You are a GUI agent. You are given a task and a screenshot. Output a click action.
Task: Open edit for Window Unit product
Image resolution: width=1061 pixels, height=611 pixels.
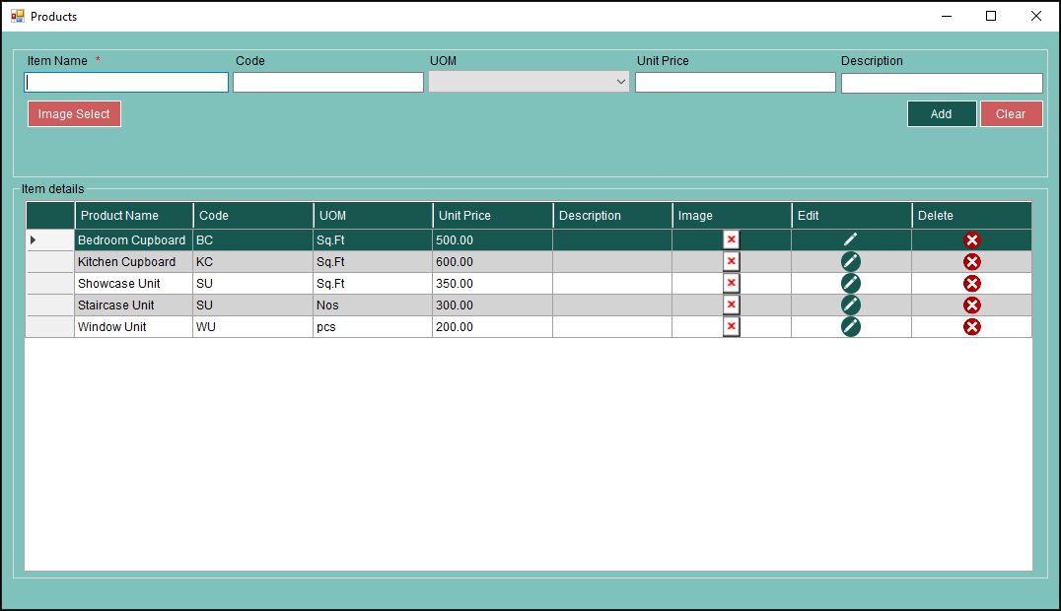pos(850,326)
